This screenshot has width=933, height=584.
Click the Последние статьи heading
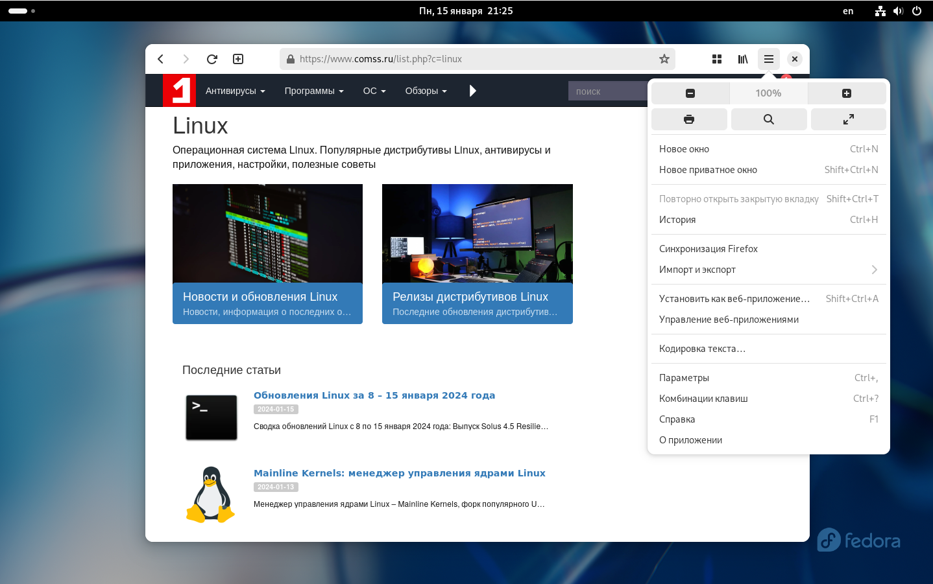pos(232,370)
